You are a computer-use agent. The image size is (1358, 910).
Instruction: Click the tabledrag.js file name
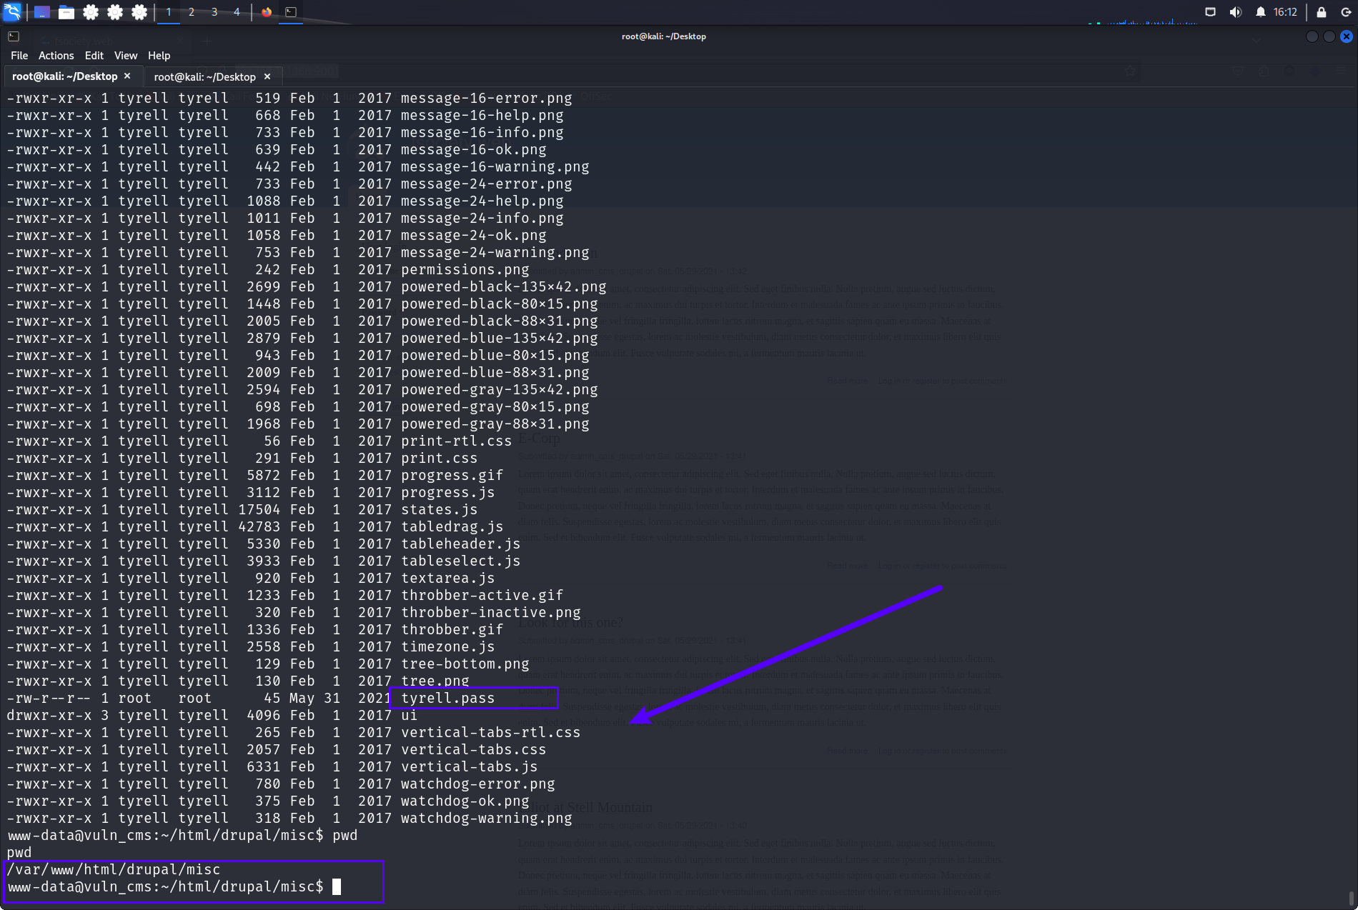point(452,526)
